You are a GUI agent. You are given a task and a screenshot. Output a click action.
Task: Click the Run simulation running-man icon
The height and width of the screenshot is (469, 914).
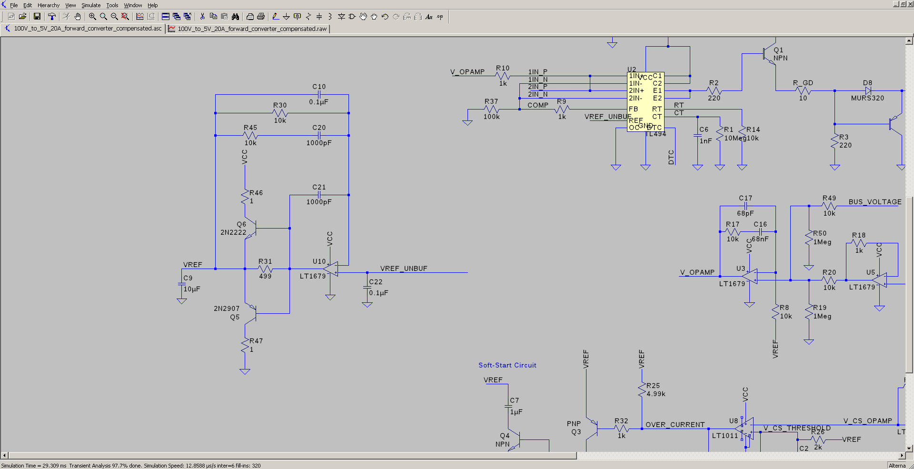(x=67, y=17)
